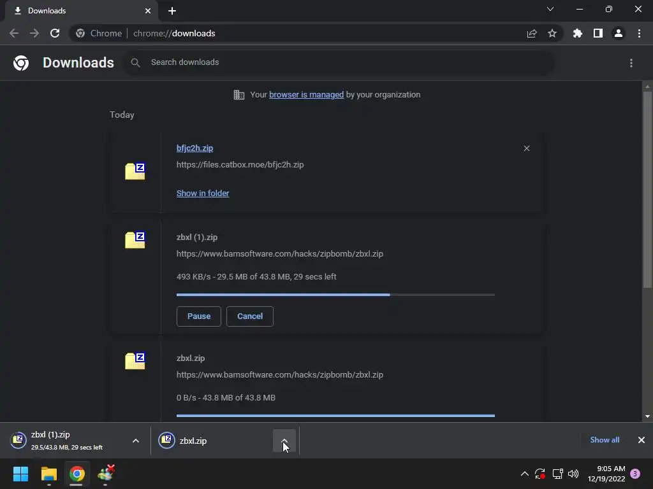
Task: Open the clock and date panel
Action: pos(606,474)
